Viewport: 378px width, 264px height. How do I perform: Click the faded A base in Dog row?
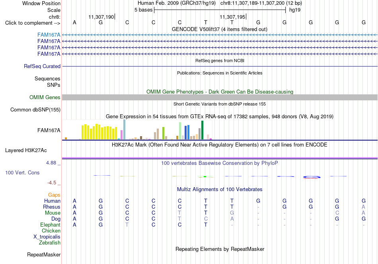click(232, 219)
